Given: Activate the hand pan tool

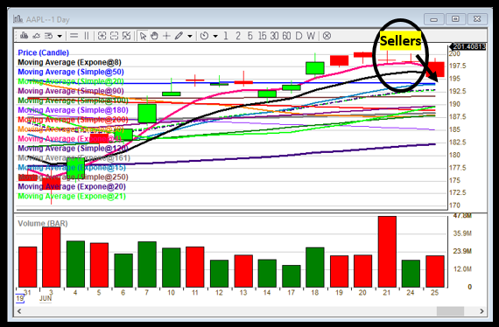Looking at the screenshot, I should click(154, 36).
